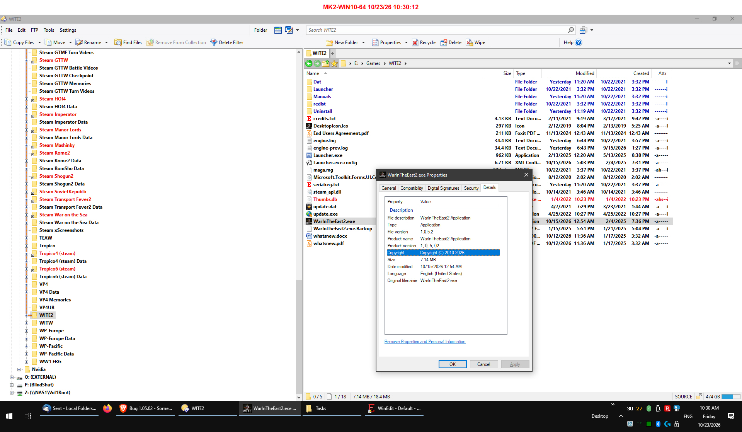The height and width of the screenshot is (432, 742).
Task: Click the search magnifier icon
Action: pos(571,30)
